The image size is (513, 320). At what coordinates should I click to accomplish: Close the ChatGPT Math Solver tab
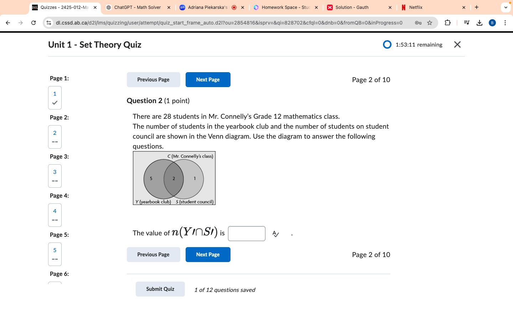coord(169,7)
